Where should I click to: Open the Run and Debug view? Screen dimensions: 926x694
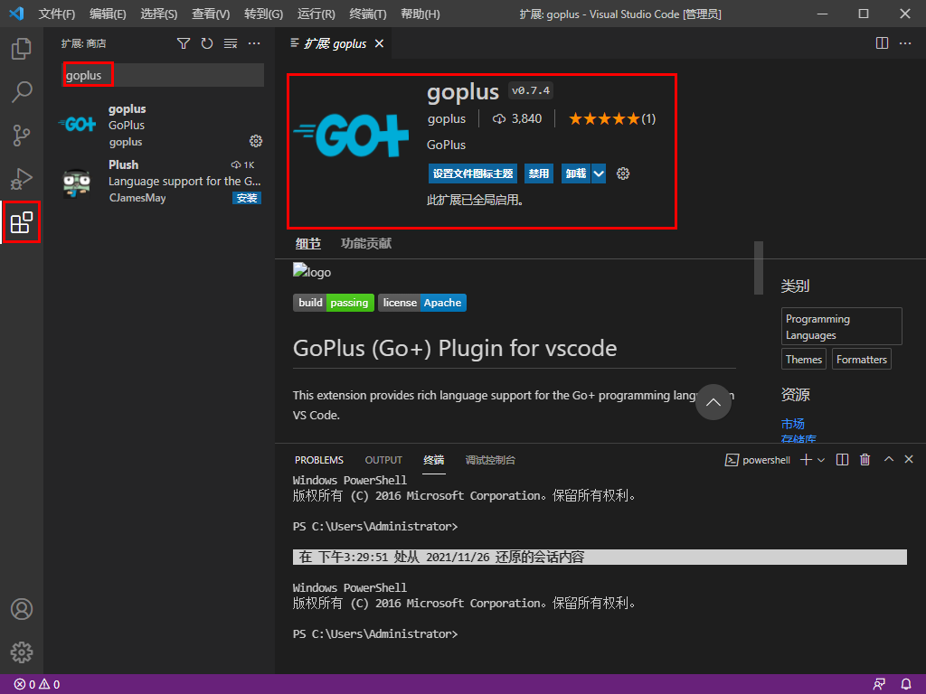(22, 179)
